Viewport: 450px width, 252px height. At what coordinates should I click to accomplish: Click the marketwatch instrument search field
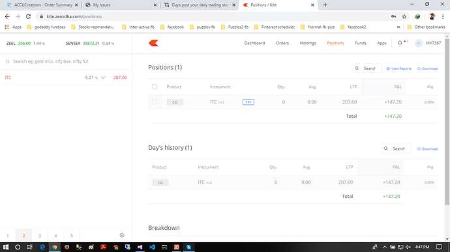(66, 61)
